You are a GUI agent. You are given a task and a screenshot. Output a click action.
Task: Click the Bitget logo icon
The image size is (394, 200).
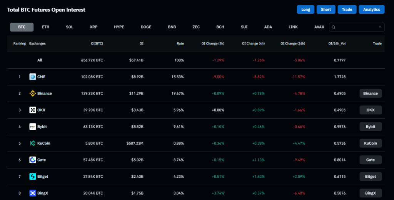pos(33,176)
